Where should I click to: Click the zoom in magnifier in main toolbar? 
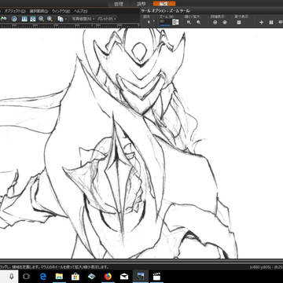[x=50, y=19]
